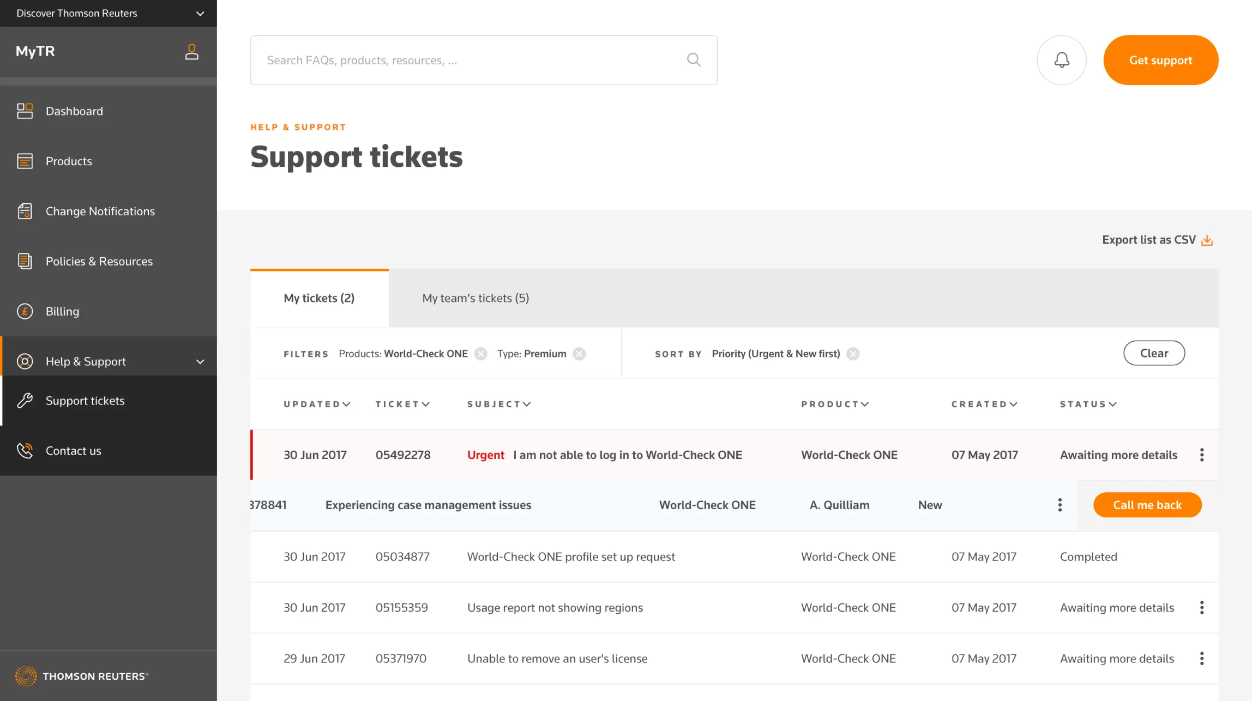
Task: Click the Completed status of ticket 05034877
Action: coord(1088,557)
